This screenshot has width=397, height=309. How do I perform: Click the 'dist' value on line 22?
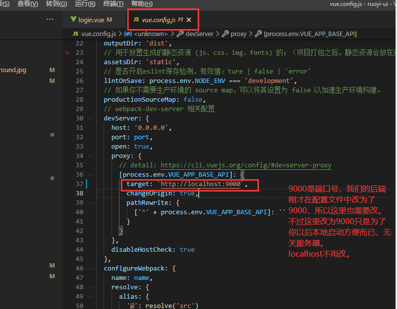157,43
